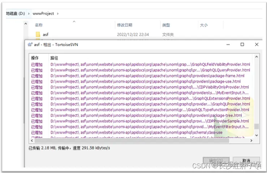Screen dimensions: 267x173
Task: Close the TortoiseSVN checkout window
Action: click(x=257, y=44)
